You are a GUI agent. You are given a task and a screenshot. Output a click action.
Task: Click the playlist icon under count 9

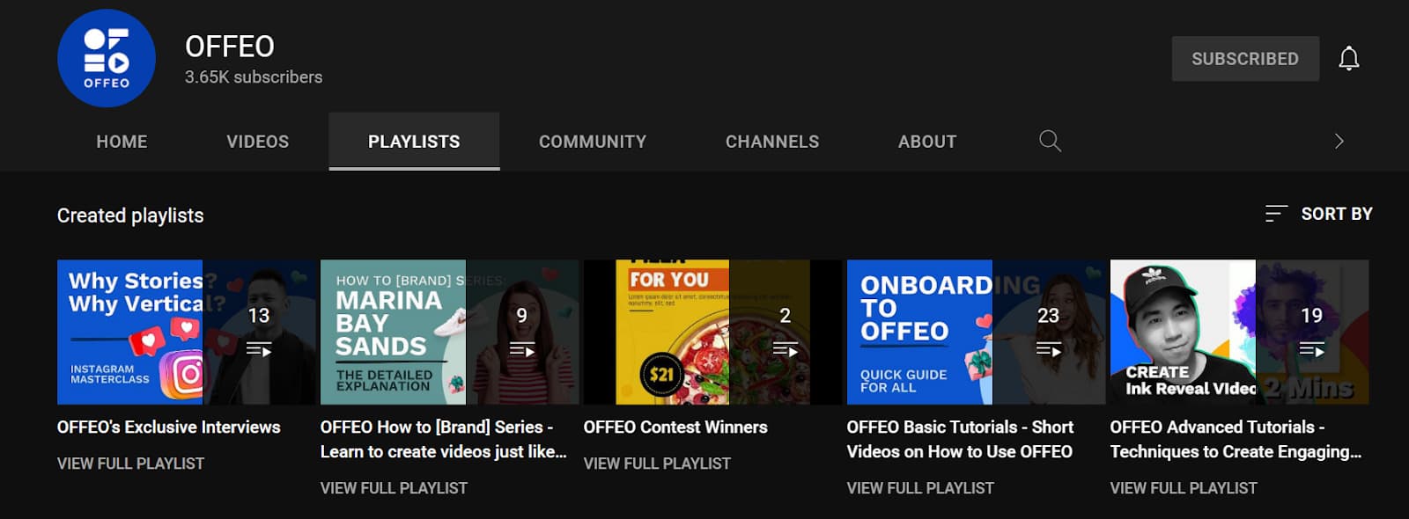(521, 350)
